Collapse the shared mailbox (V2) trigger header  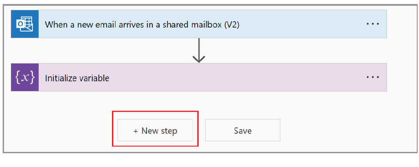coord(199,24)
